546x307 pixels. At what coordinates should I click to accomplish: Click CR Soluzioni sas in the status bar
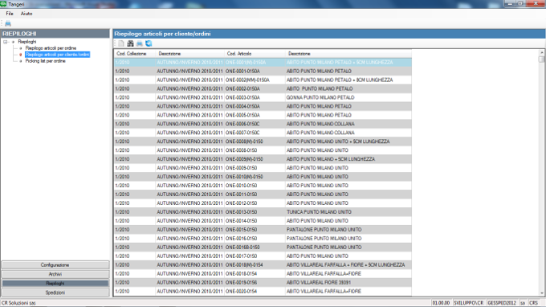click(x=18, y=303)
